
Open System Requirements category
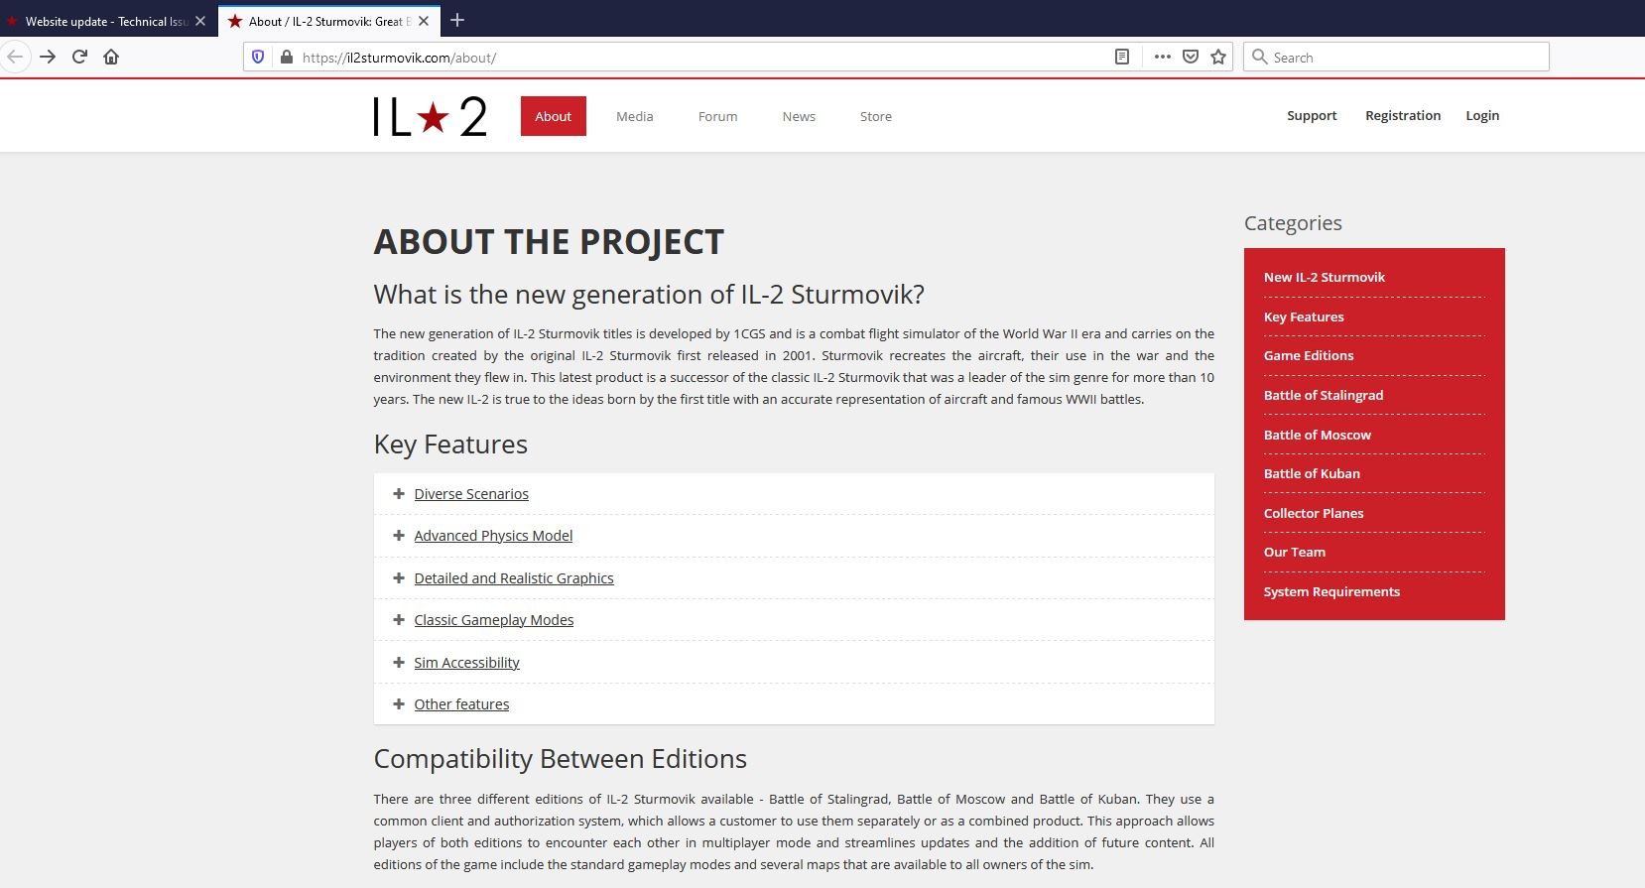click(x=1331, y=591)
